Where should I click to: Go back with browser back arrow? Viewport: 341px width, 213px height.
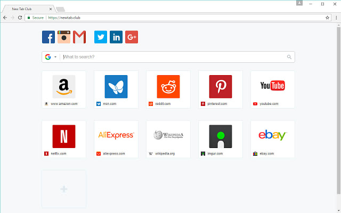click(x=5, y=18)
